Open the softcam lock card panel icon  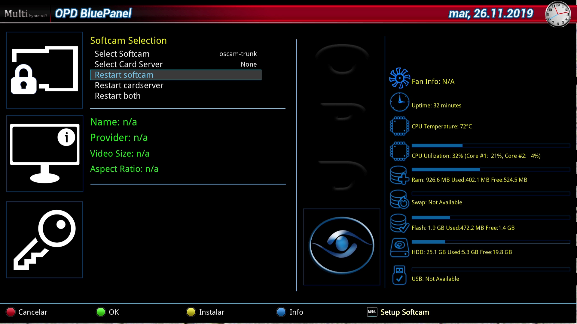pyautogui.click(x=44, y=70)
